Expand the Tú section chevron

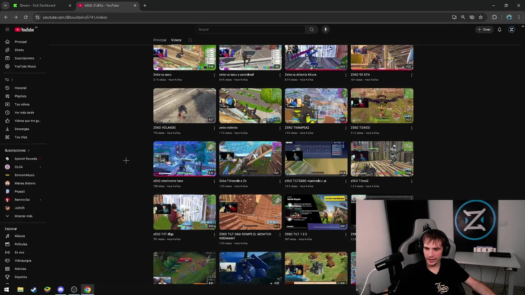(12, 79)
